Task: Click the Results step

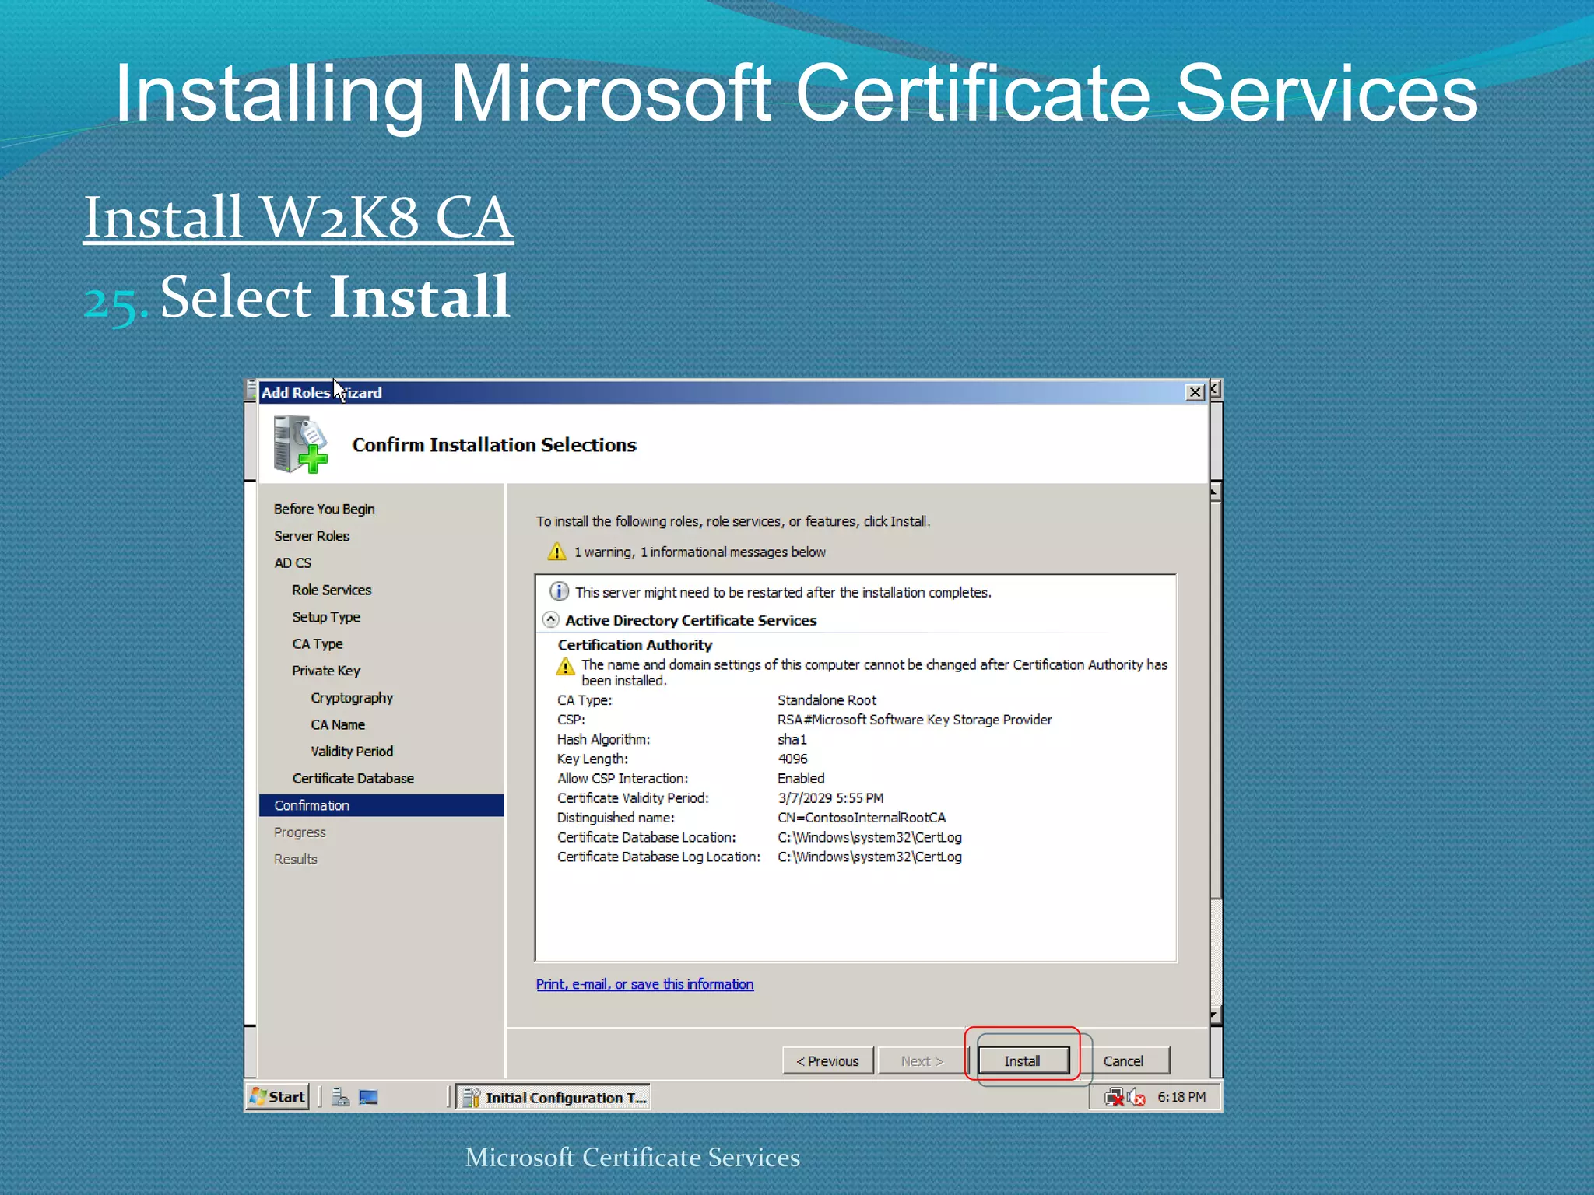Action: click(x=296, y=859)
